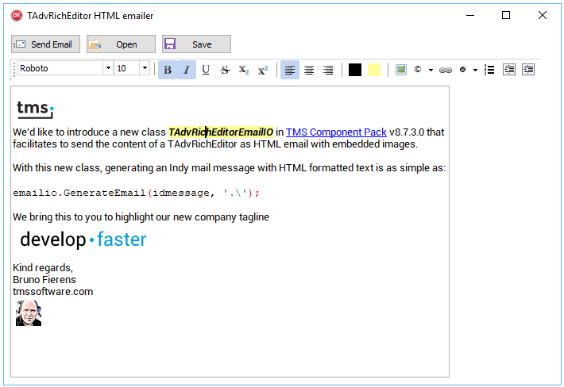Apply numbered list formatting
The height and width of the screenshot is (387, 564).
(489, 70)
